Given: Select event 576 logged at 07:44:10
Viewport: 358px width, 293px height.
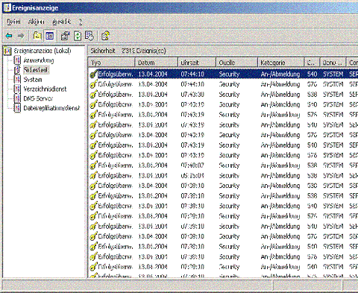Looking at the screenshot, I should [224, 84].
